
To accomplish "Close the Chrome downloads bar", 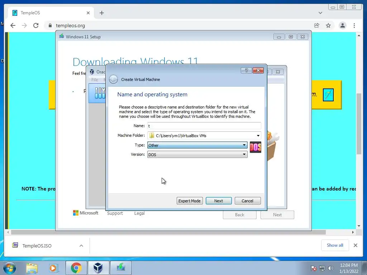I will (x=356, y=245).
